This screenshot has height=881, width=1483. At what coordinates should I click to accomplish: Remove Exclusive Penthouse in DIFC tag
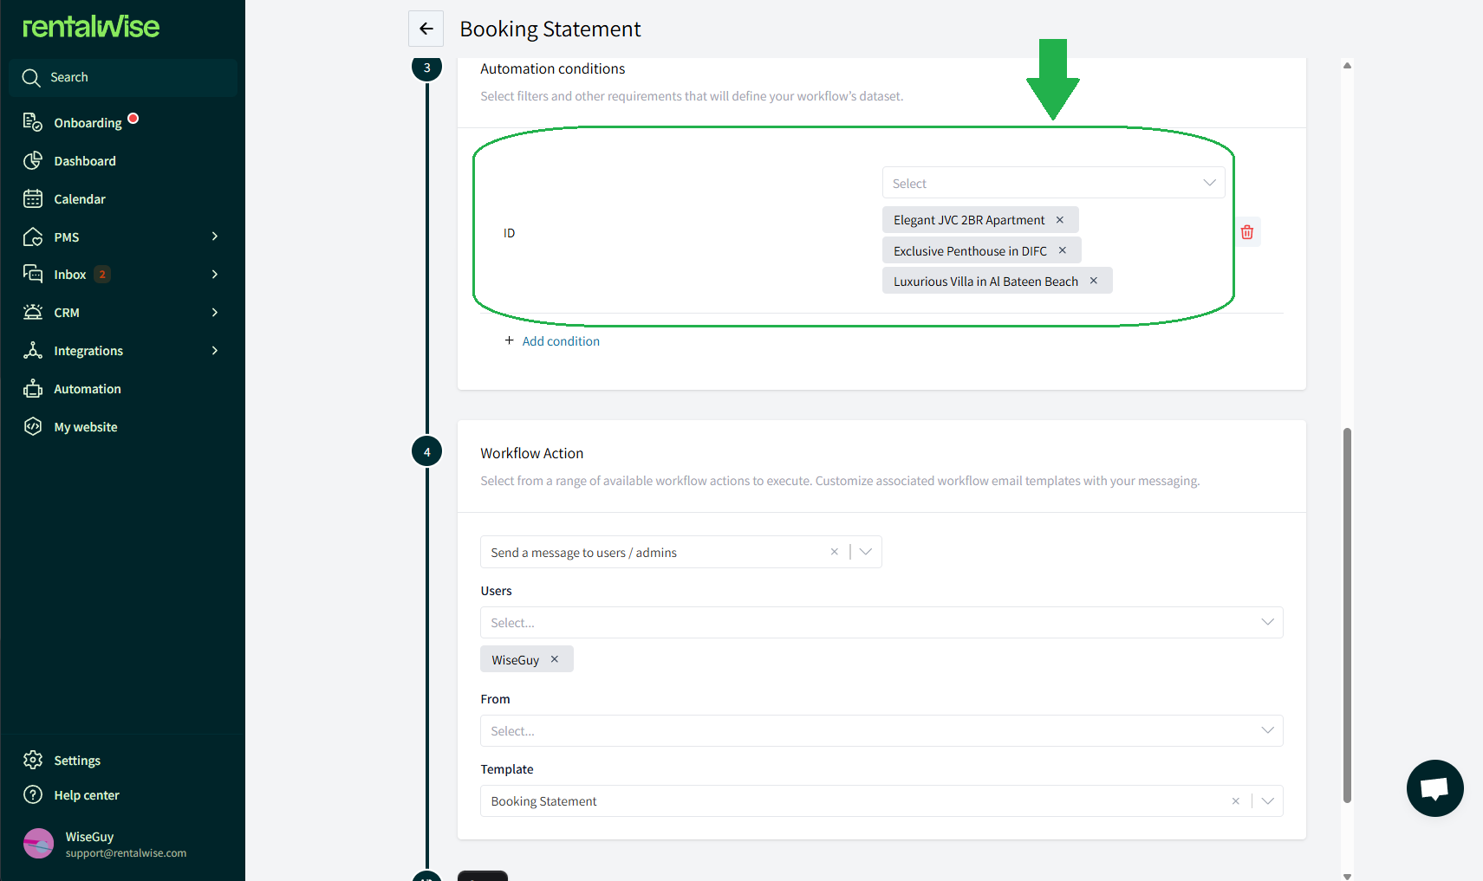(1063, 250)
